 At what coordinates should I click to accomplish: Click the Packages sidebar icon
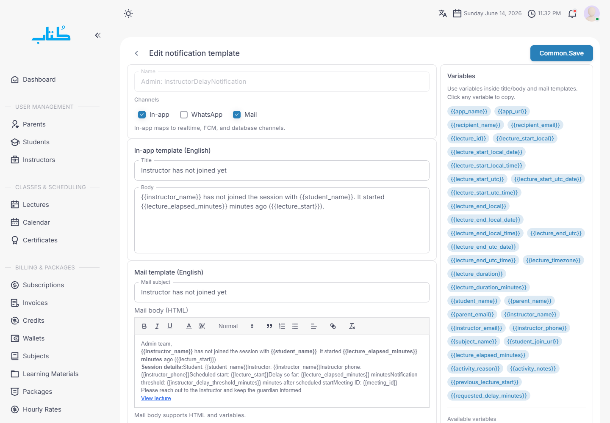[x=15, y=392]
